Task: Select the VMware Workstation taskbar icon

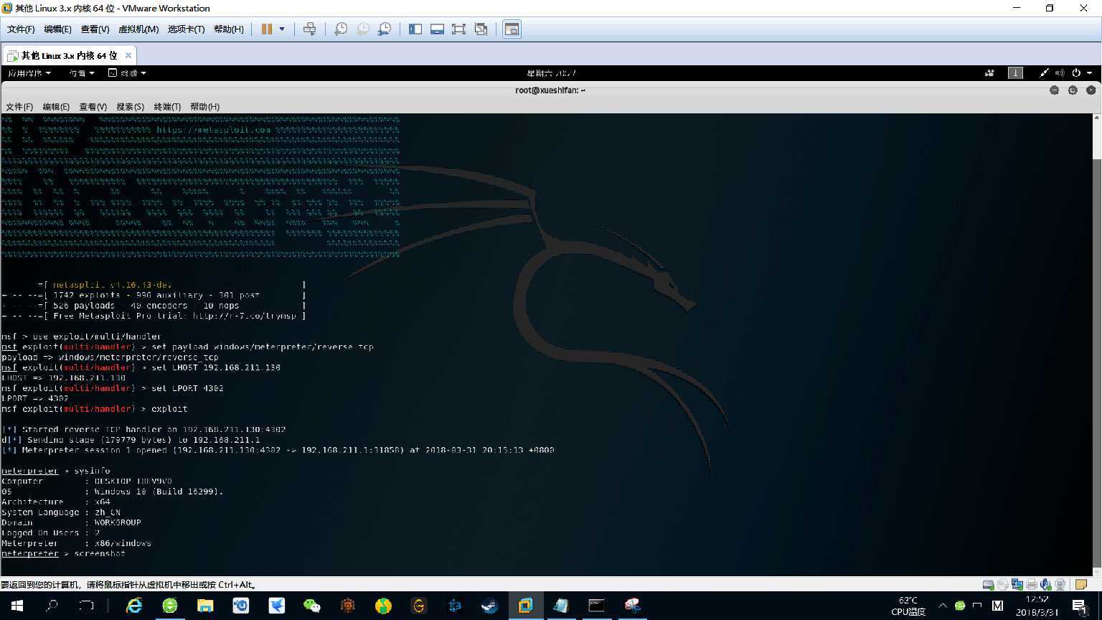Action: [525, 606]
